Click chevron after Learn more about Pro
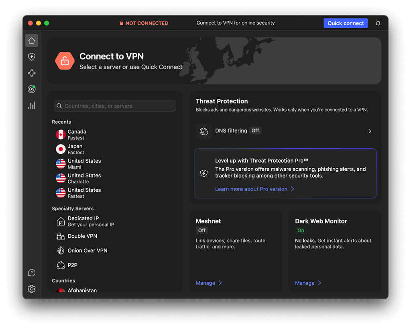 (293, 189)
